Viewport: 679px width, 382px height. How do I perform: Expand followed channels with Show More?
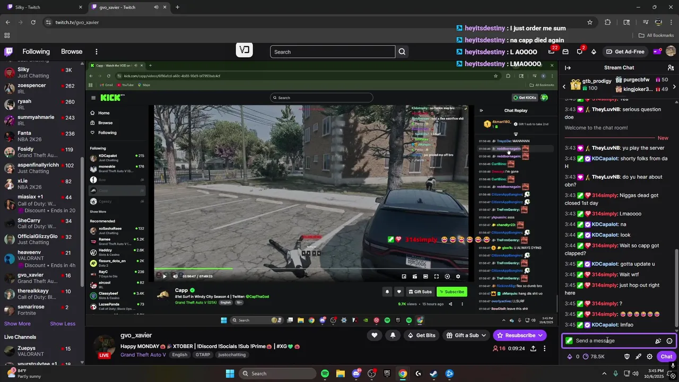(x=18, y=324)
